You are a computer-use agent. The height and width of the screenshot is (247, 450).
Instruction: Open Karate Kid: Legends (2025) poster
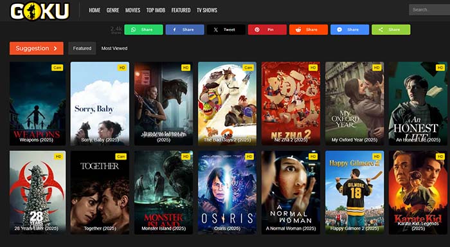coord(418,192)
